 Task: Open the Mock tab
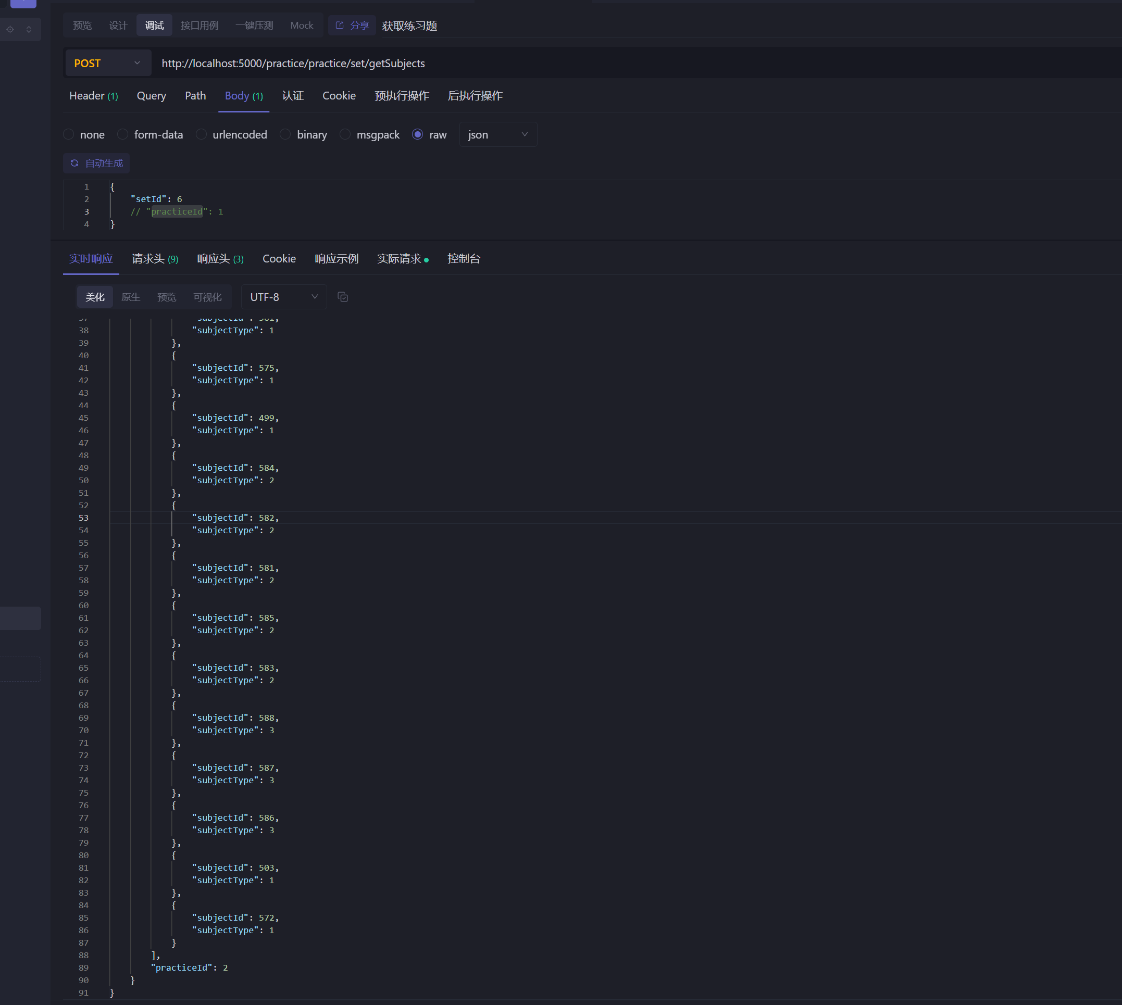302,26
